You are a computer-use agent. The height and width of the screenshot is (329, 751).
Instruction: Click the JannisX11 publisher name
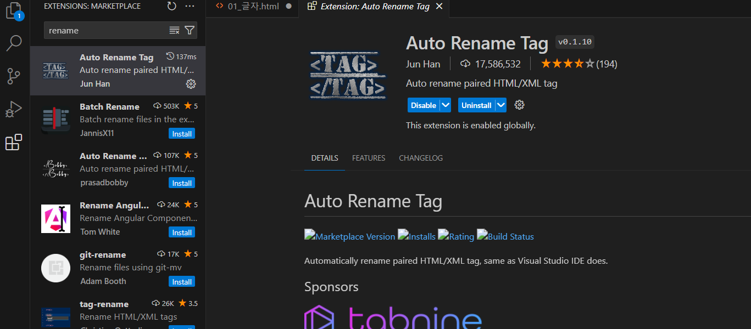click(97, 133)
